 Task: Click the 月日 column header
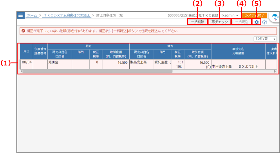click(26, 51)
